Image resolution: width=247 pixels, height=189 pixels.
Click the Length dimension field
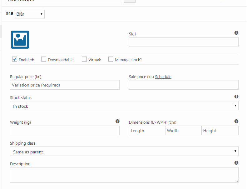[147, 131]
